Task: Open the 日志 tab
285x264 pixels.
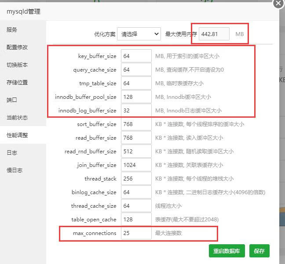Action: pos(12,153)
